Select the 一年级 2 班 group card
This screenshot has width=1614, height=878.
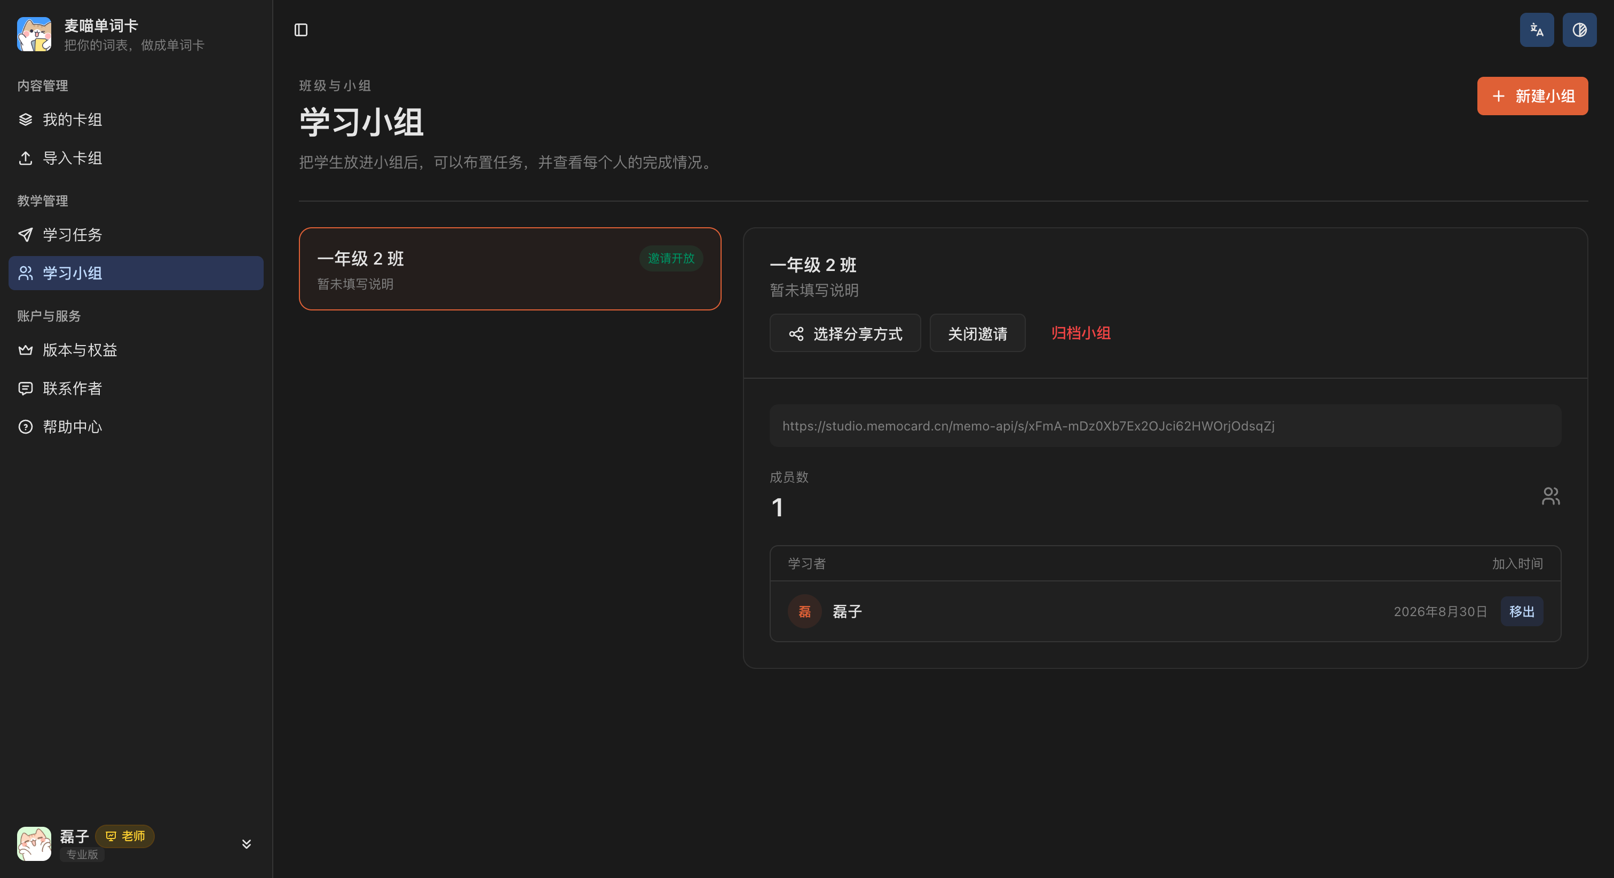[510, 269]
